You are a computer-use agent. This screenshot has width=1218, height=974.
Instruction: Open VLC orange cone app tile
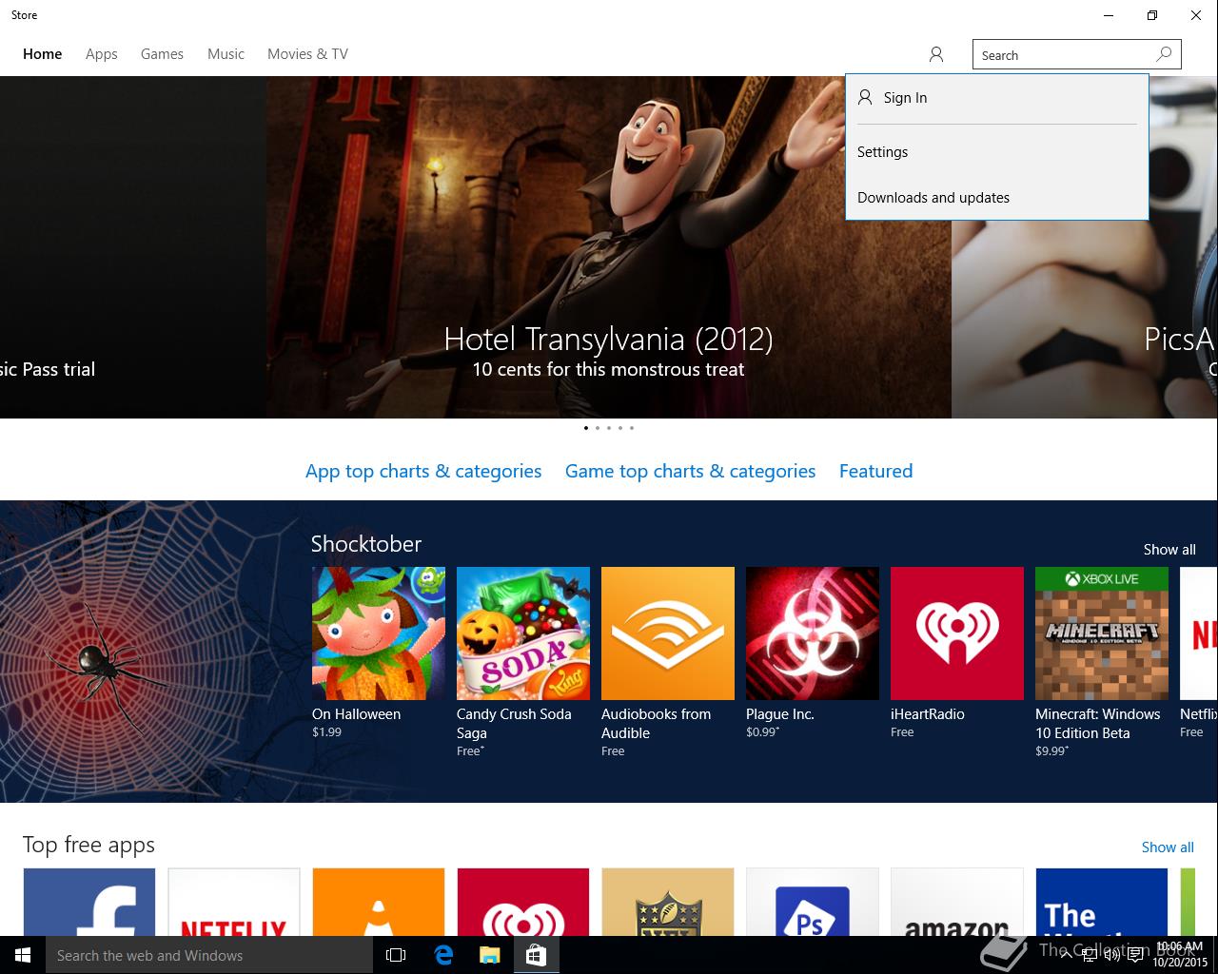379,902
